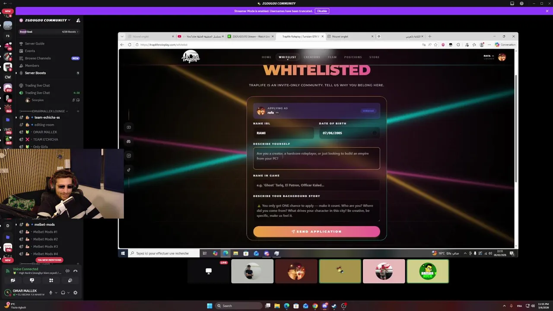Click the SEND APPLICATION button
Screen dimensions: 553x311
click(x=317, y=232)
